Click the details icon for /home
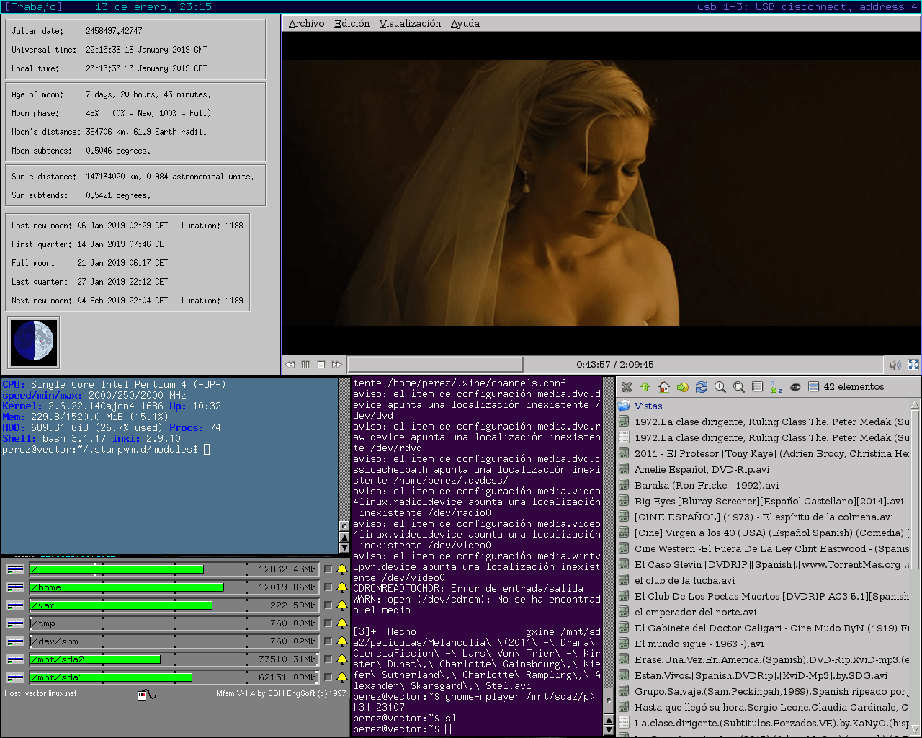The width and height of the screenshot is (922, 738). click(x=15, y=587)
